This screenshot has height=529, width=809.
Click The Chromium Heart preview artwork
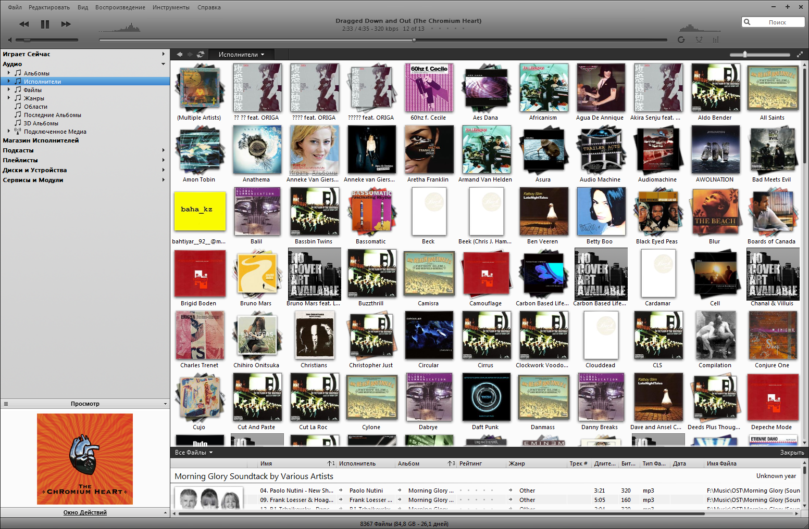(x=85, y=459)
